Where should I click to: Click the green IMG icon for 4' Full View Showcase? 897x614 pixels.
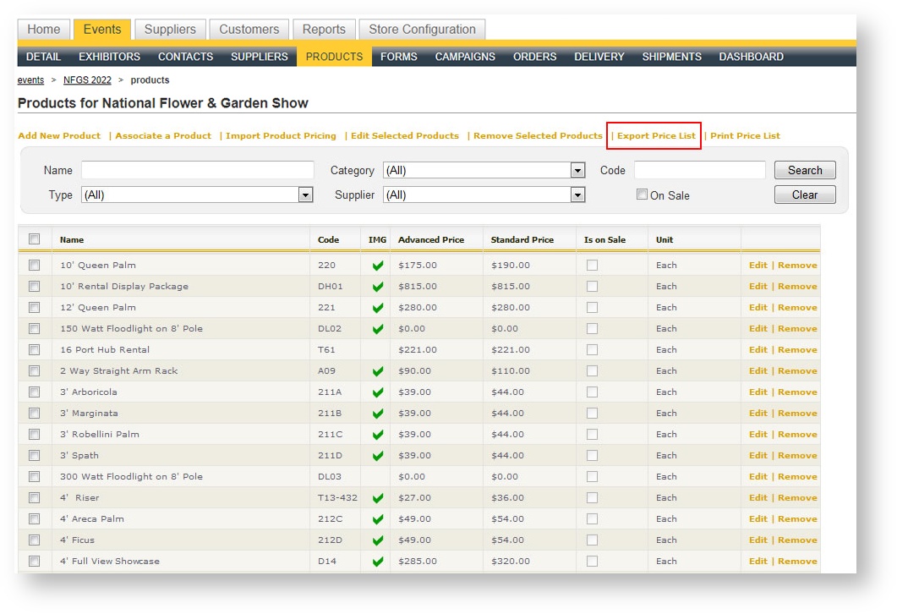pos(376,561)
